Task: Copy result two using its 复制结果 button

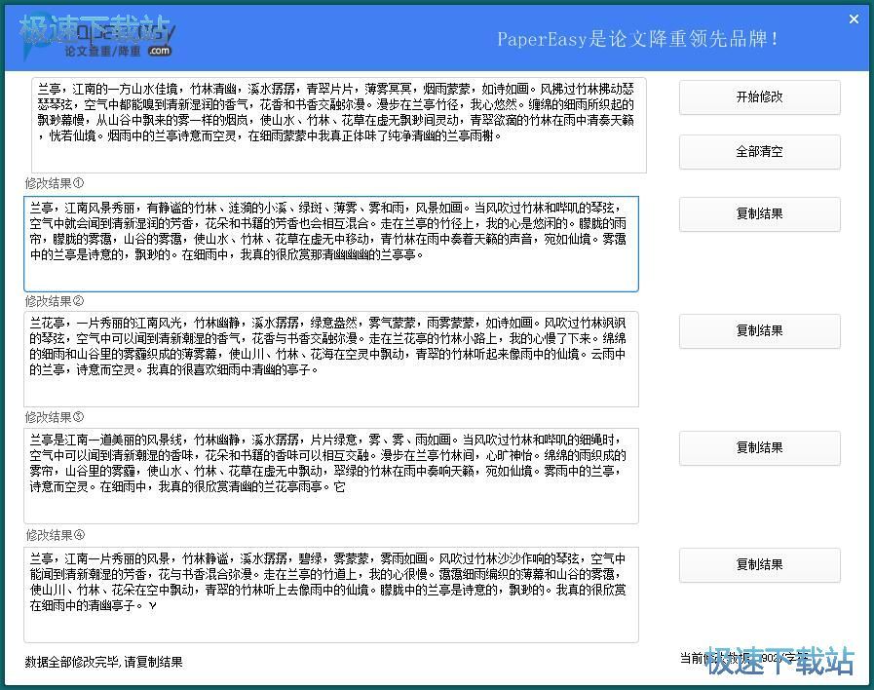Action: pyautogui.click(x=760, y=330)
